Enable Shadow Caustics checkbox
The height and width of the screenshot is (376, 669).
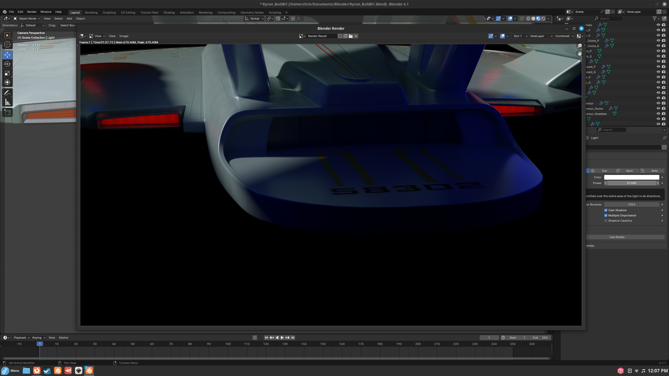coord(606,221)
